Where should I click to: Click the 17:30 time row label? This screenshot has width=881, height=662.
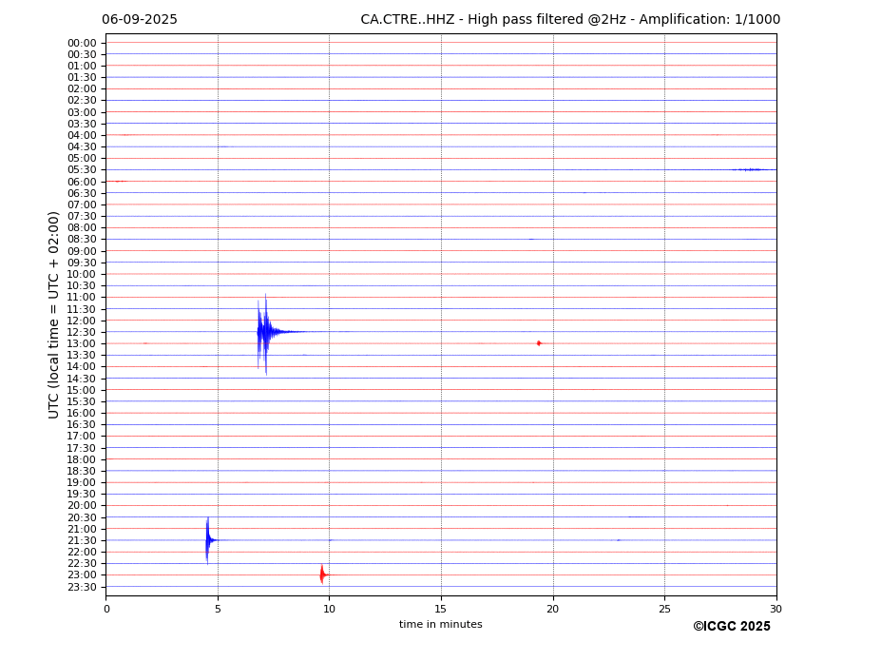tap(82, 448)
